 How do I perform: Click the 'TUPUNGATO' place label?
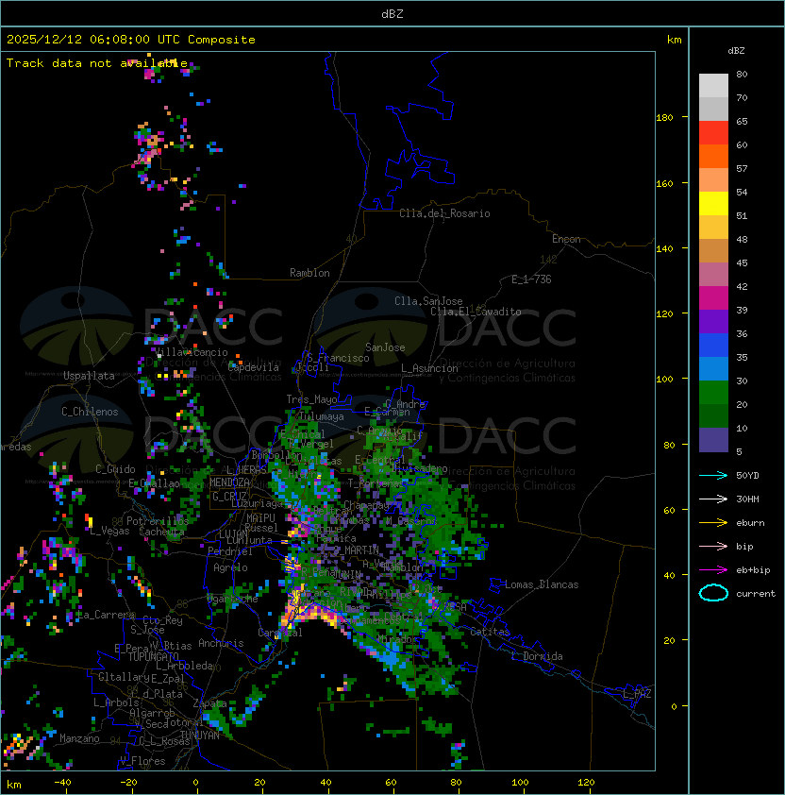153,657
